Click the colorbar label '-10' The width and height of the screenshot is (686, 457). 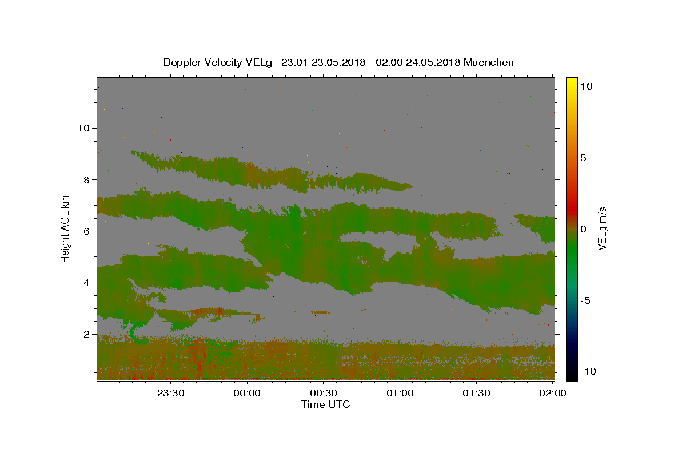(x=589, y=372)
